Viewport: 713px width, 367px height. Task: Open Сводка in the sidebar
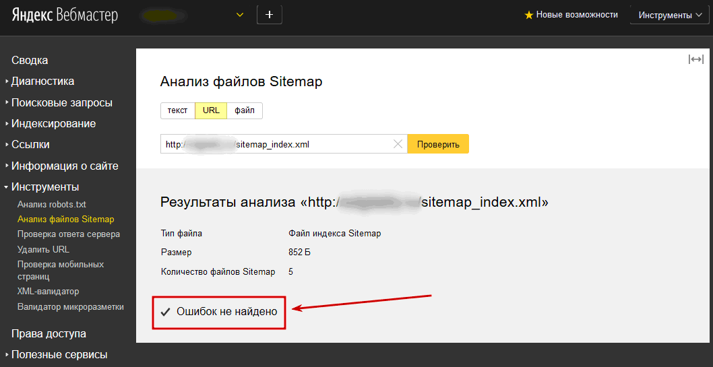30,61
